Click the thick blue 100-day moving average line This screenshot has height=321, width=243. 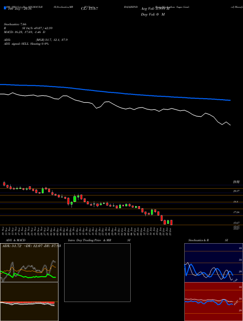[115, 92]
